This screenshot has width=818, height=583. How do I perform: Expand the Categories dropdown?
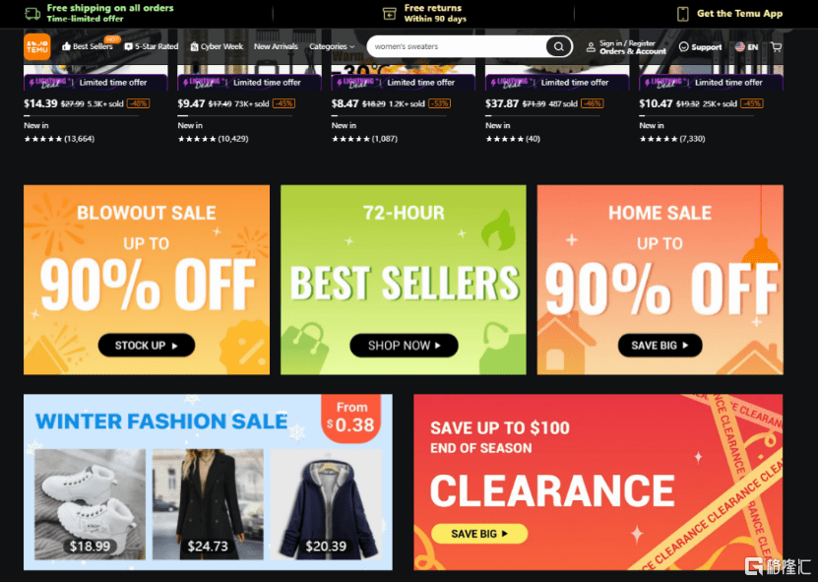[x=332, y=46]
